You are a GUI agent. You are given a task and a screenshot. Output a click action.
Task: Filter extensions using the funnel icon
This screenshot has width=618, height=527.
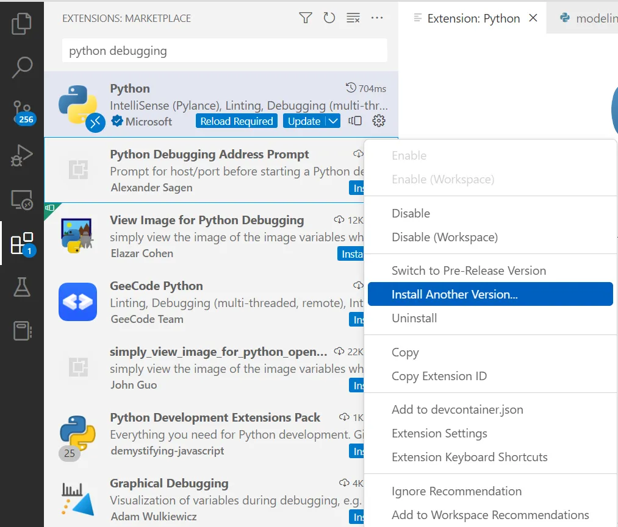(306, 18)
